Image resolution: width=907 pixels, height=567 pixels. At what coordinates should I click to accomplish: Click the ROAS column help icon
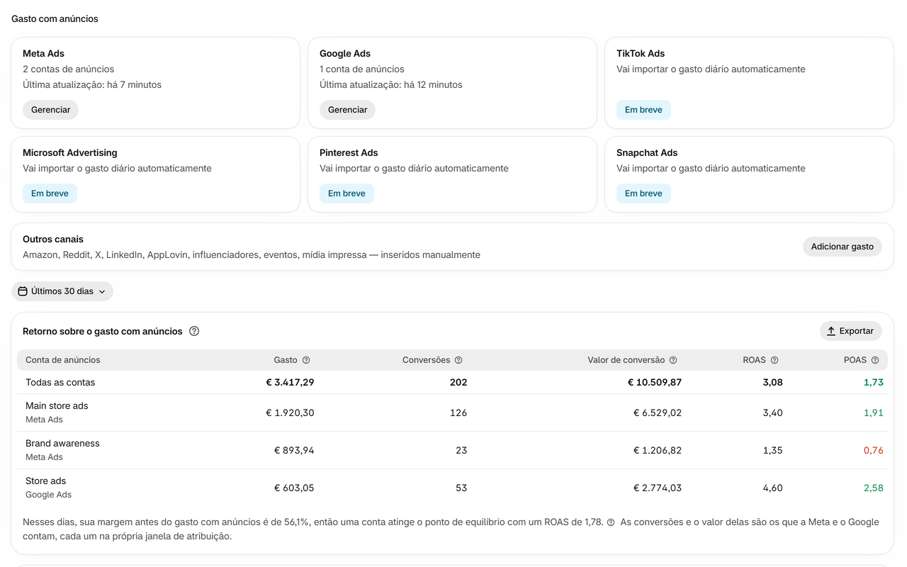[774, 360]
